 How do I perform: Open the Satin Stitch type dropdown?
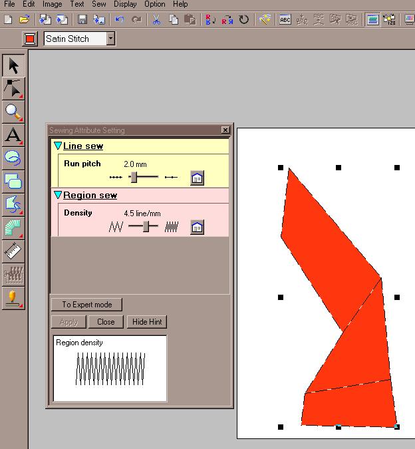point(111,39)
